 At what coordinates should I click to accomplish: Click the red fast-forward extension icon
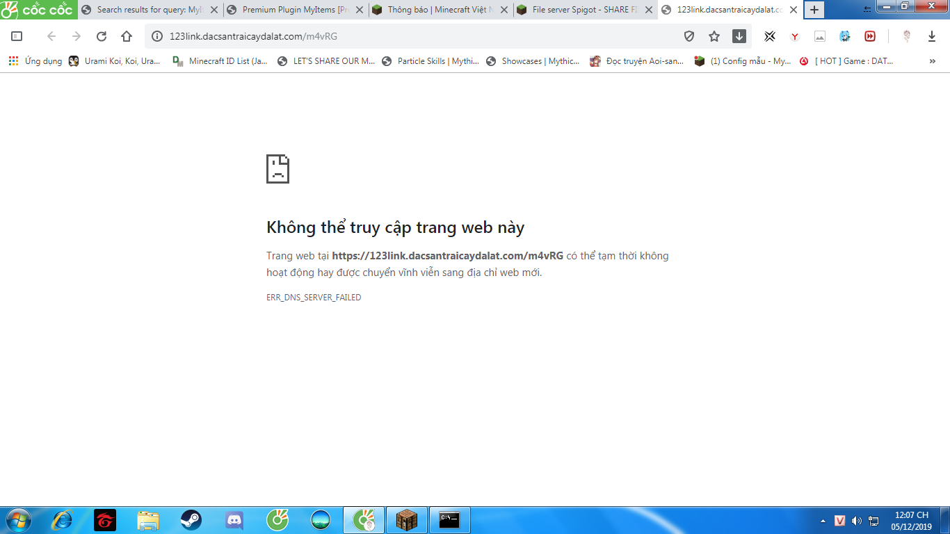[870, 36]
